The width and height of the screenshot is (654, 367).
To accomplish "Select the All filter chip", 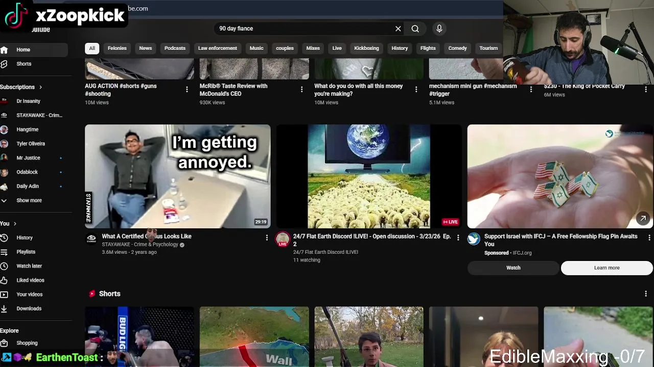I will [x=92, y=48].
